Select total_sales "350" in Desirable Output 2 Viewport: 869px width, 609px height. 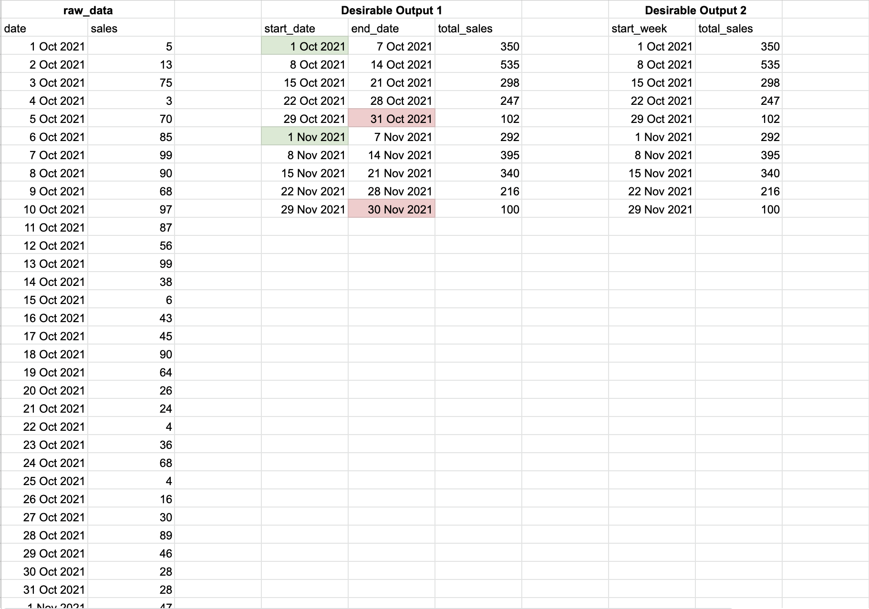coord(739,46)
